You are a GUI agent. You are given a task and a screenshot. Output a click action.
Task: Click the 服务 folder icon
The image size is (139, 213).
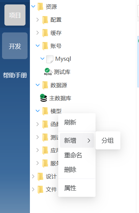(x=45, y=163)
